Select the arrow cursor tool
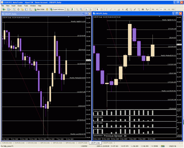The image size is (184, 148). tap(97, 9)
